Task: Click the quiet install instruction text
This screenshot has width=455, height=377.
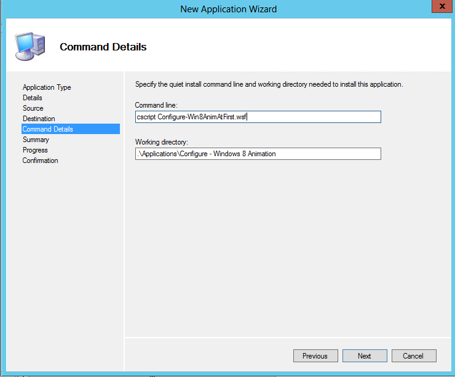Action: point(269,84)
